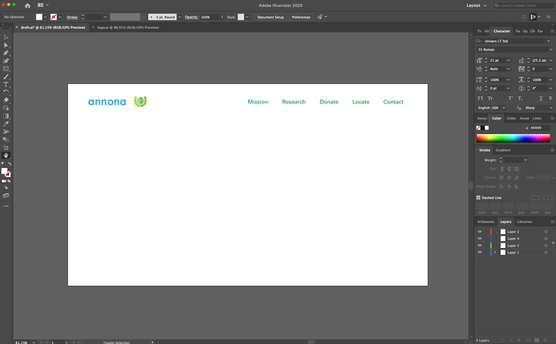Select the Curvature tool

(6, 60)
